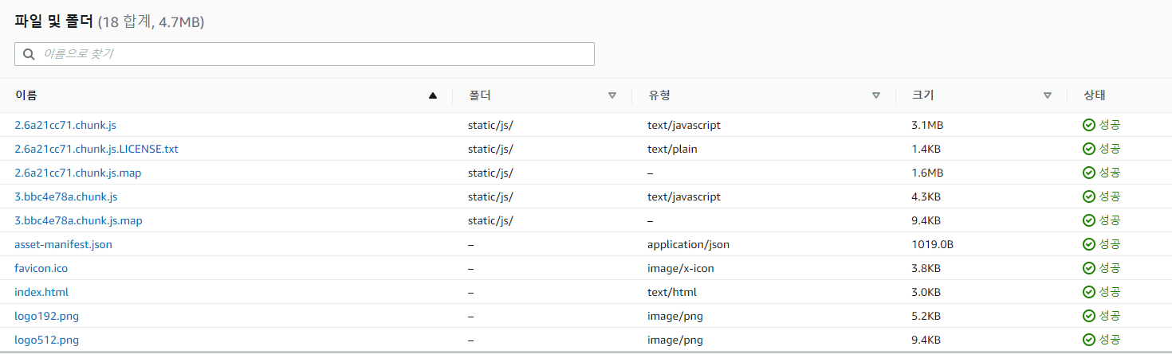Open file 3.bbc4e78a.chunk.js.map
The image size is (1172, 354).
click(79, 220)
